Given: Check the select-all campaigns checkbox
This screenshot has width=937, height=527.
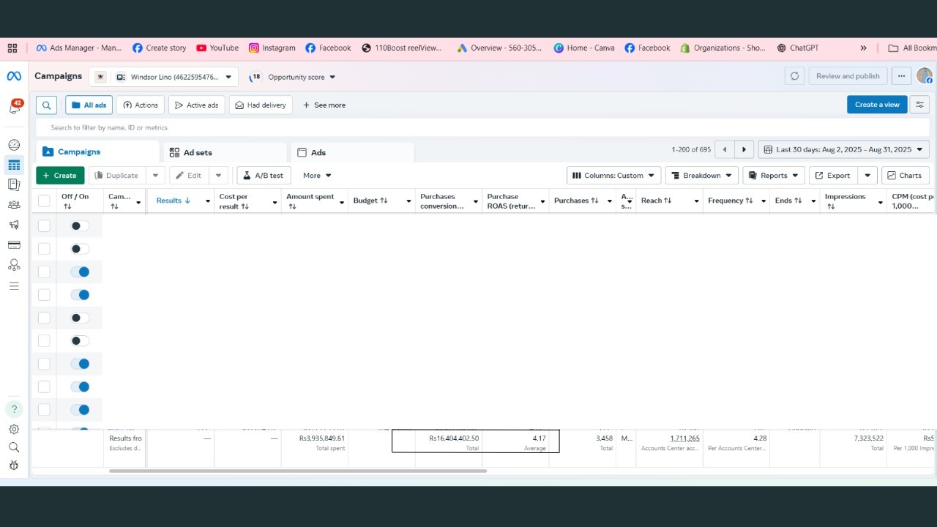Looking at the screenshot, I should (44, 201).
